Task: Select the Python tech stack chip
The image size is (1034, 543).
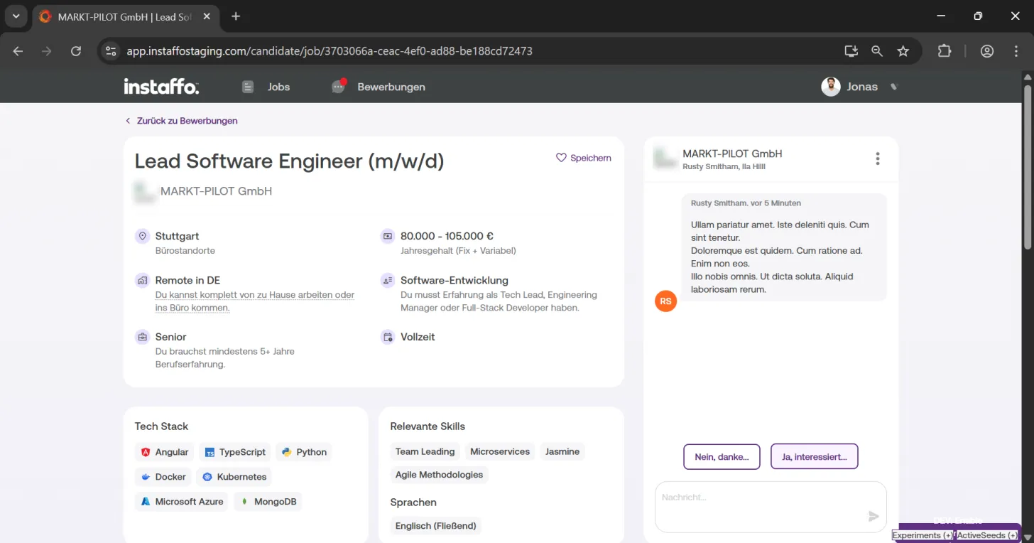Action: 304,452
